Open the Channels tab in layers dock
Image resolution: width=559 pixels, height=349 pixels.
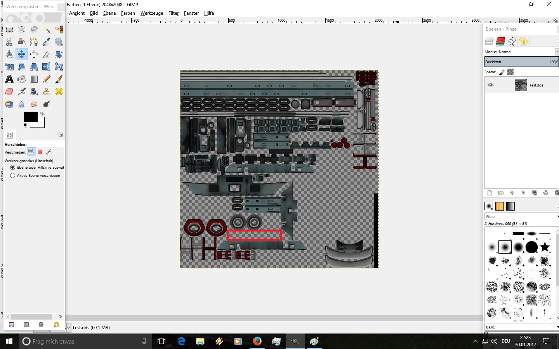[x=501, y=41]
